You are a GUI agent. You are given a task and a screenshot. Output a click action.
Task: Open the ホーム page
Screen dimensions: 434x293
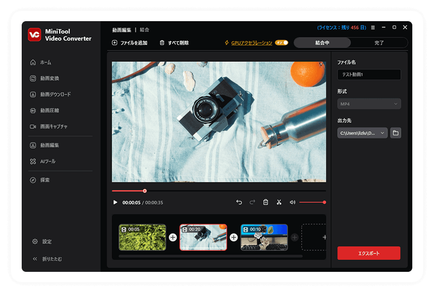(x=41, y=62)
